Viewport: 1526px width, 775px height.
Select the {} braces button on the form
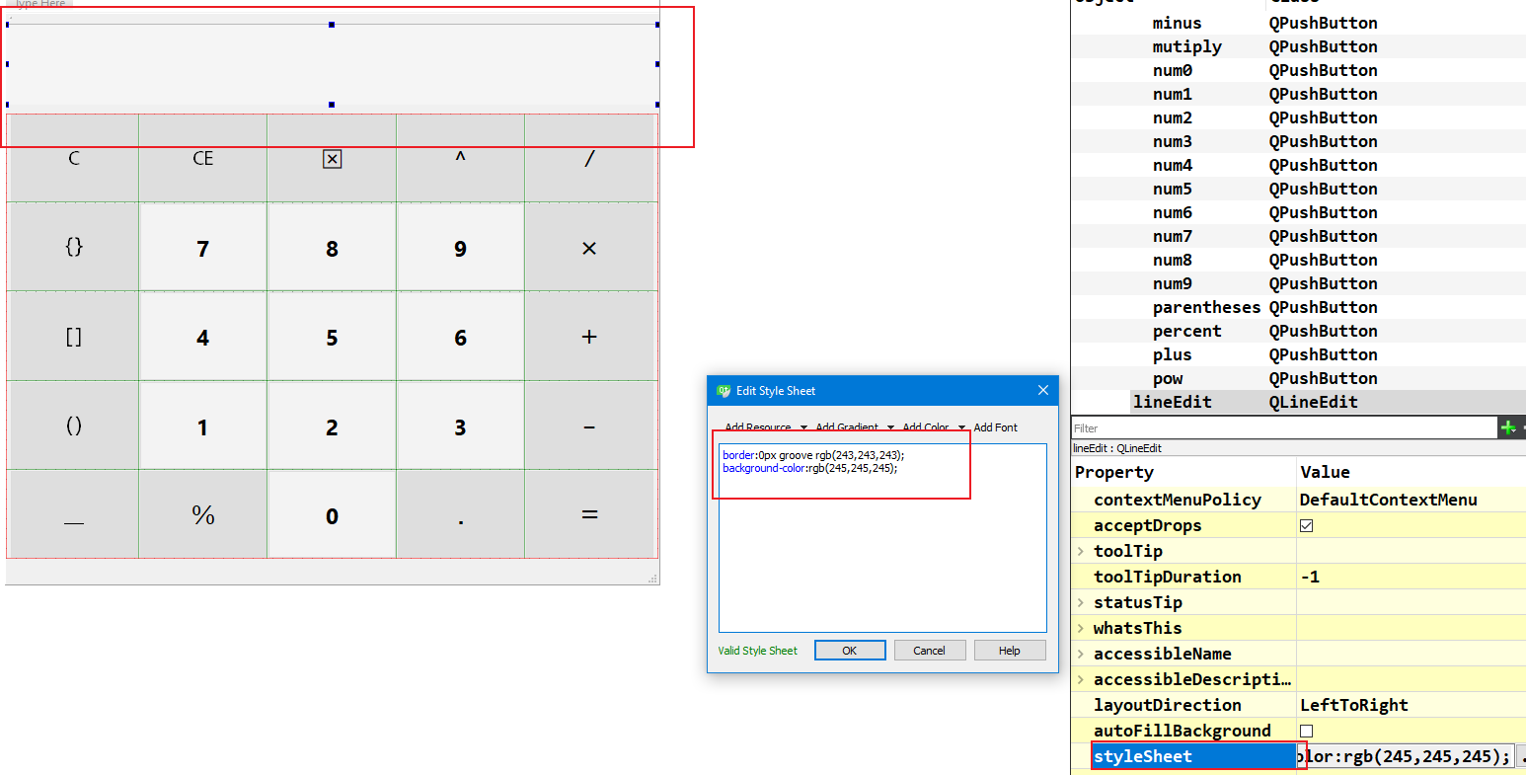(73, 247)
